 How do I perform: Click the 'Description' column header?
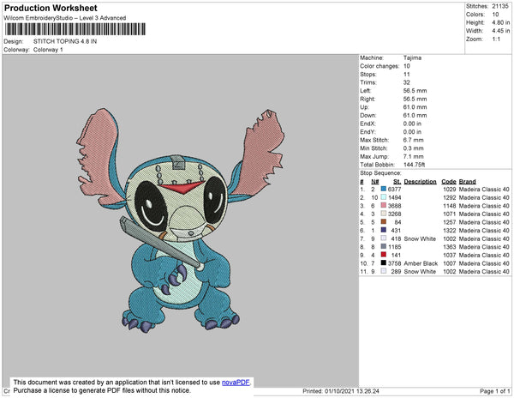click(421, 182)
